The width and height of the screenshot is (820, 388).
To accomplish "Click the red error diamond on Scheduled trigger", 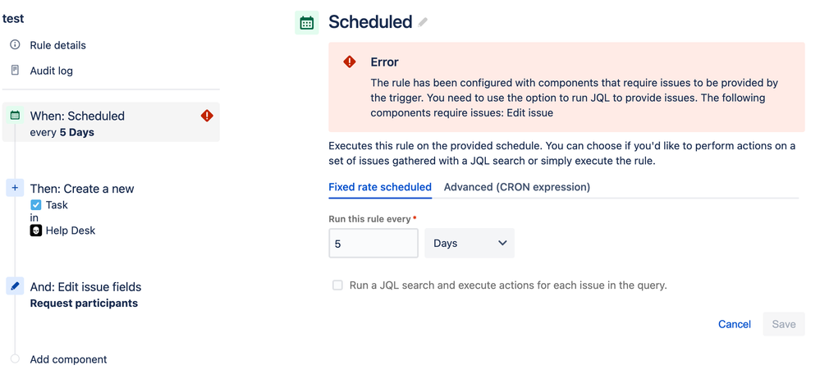I will coord(207,116).
